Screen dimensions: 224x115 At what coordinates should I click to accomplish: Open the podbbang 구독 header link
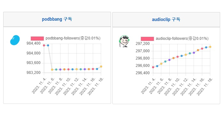(x=57, y=19)
